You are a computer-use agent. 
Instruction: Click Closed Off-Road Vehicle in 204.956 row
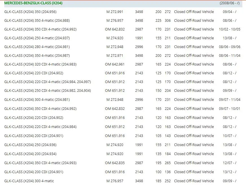click(x=194, y=12)
